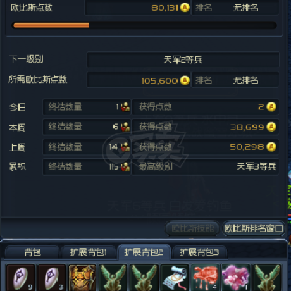Click the gold coin beside 105,600 points
The height and width of the screenshot is (291, 291).
[x=185, y=80]
